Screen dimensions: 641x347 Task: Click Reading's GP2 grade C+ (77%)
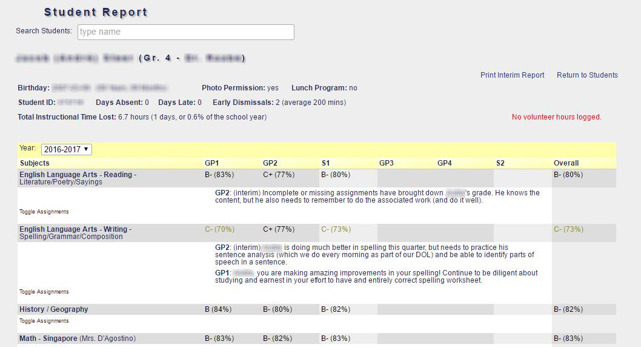[279, 175]
